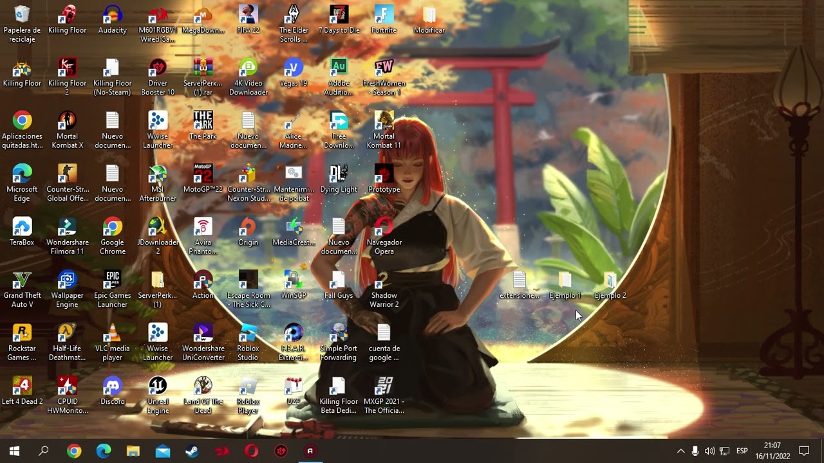Select the Mantenimiento de pc.bat file
This screenshot has width=824, height=463.
coord(294,183)
